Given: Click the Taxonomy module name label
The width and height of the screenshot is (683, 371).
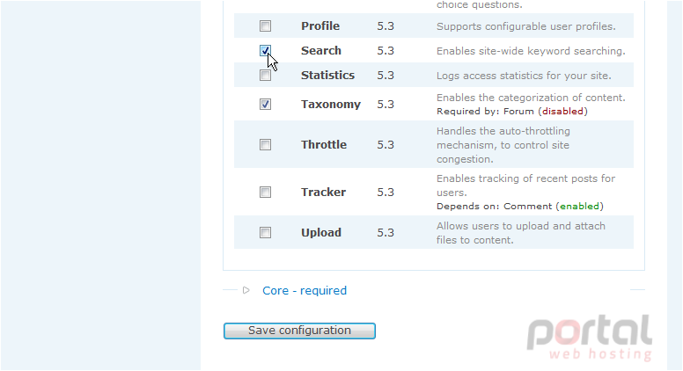Looking at the screenshot, I should coord(331,105).
